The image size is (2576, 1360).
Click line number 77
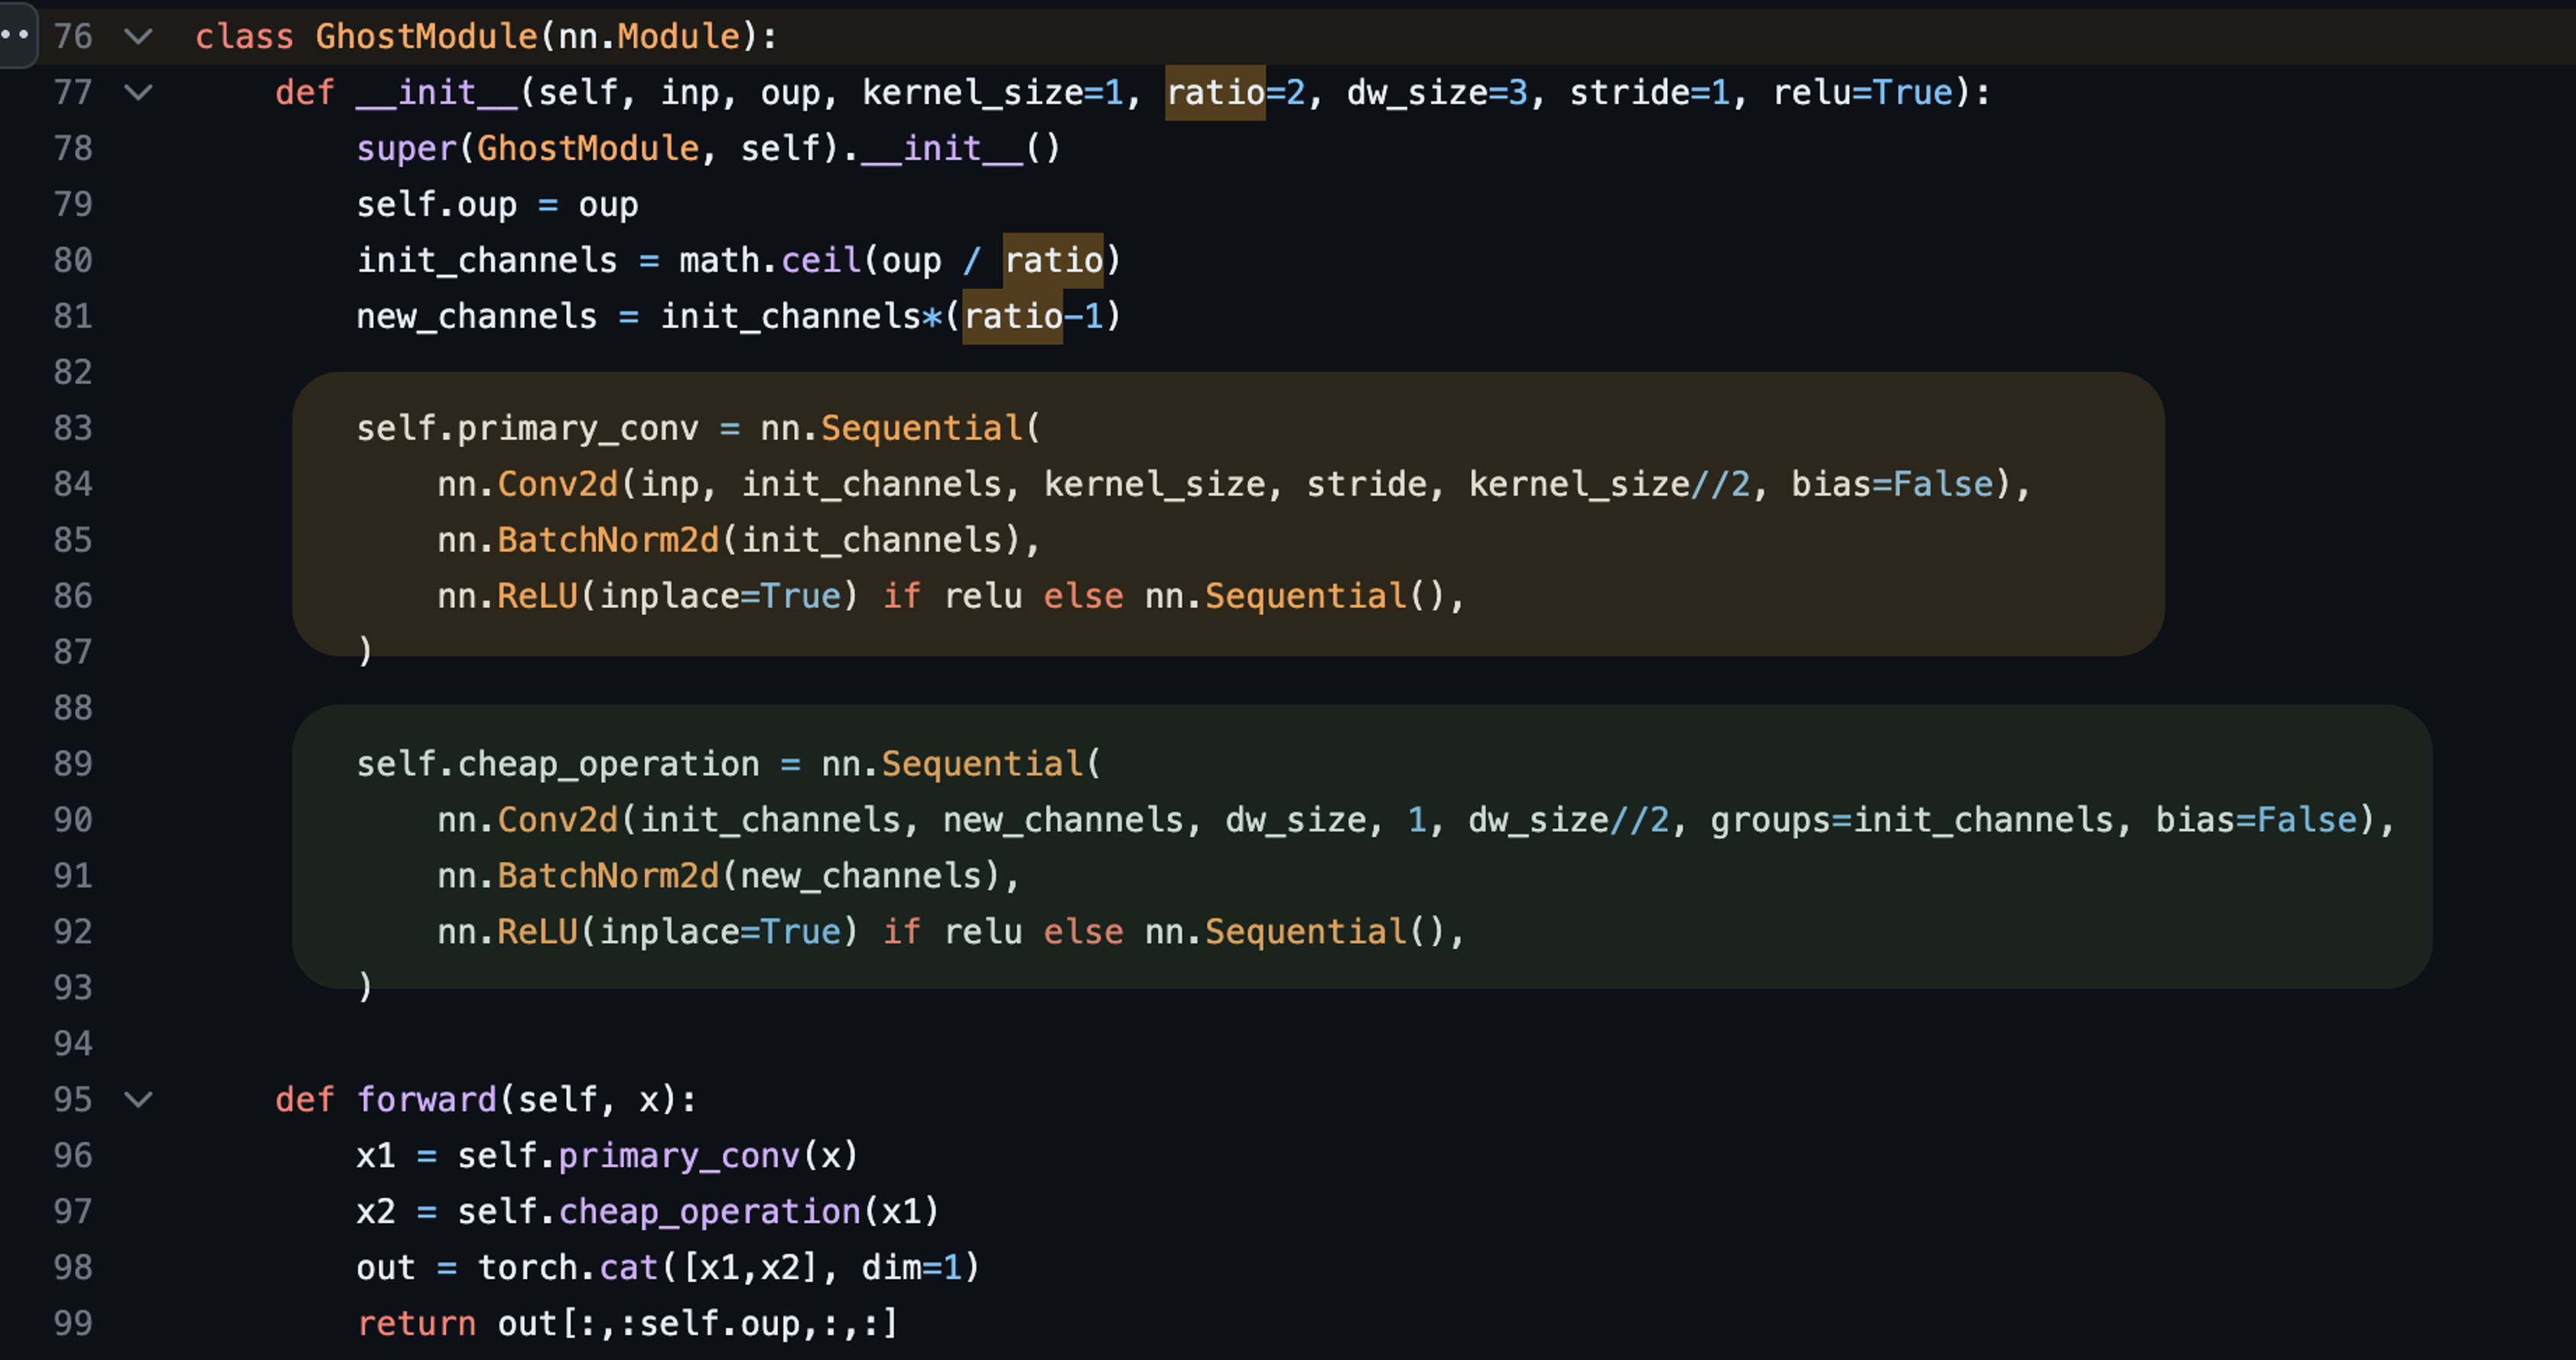(73, 93)
